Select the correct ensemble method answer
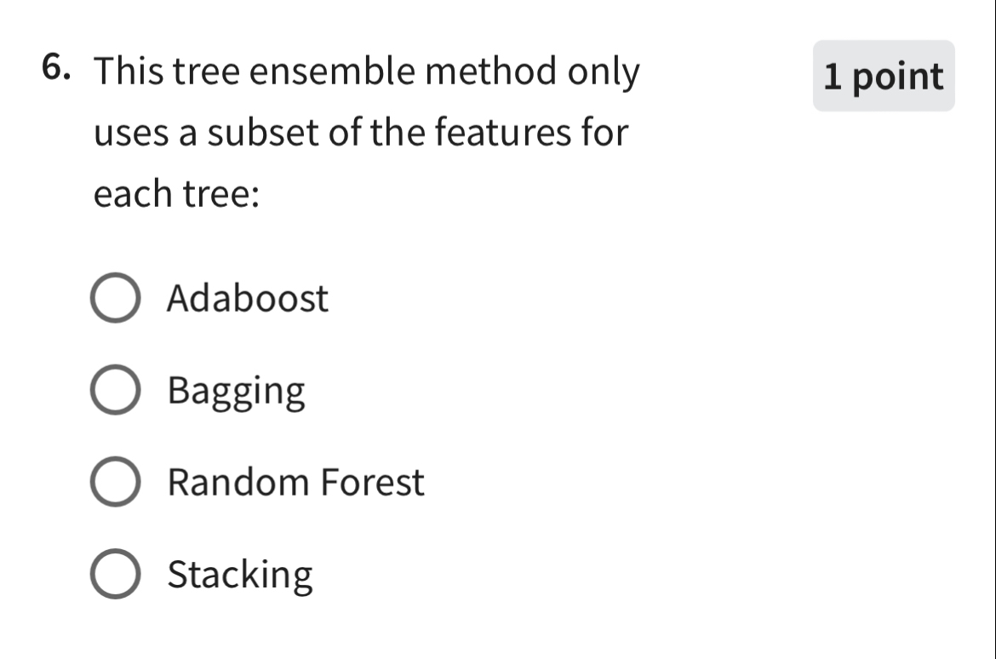 tap(116, 482)
